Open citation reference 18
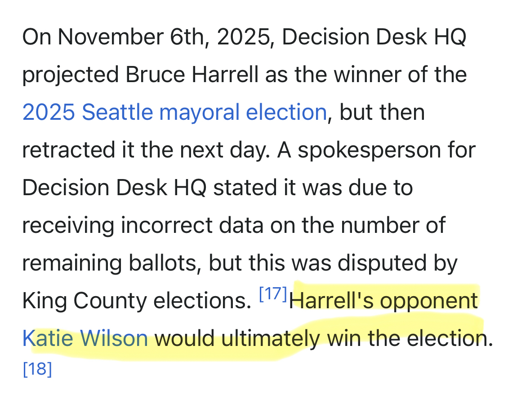The height and width of the screenshot is (411, 530). pos(37,369)
